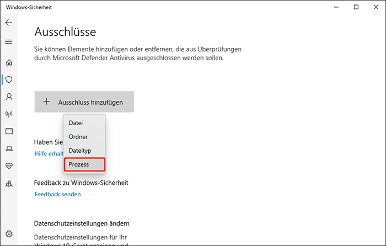386x246 pixels.
Task: Choose Datei from the exclusion menu
Action: (x=76, y=122)
